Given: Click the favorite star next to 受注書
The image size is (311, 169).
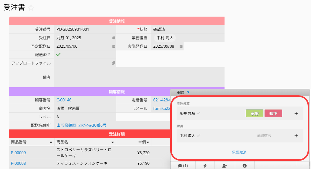Looking at the screenshot, I should pyautogui.click(x=31, y=8).
